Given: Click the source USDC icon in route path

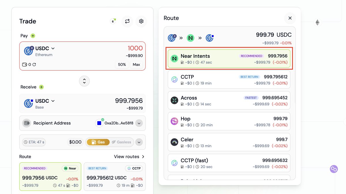Looking at the screenshot, I should tap(172, 38).
